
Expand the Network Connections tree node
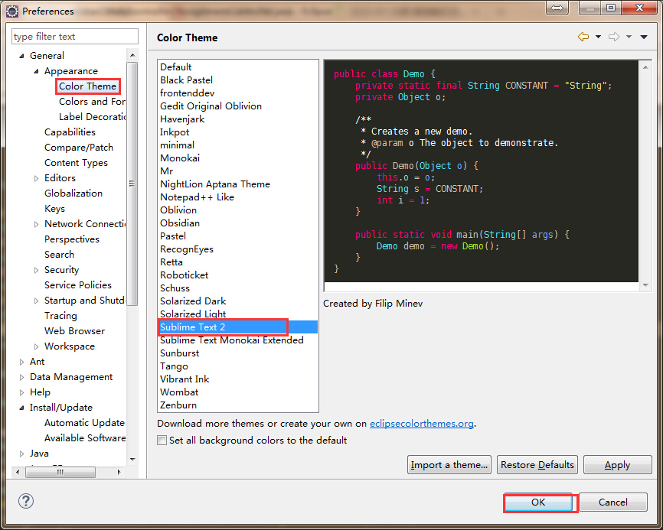coord(36,224)
